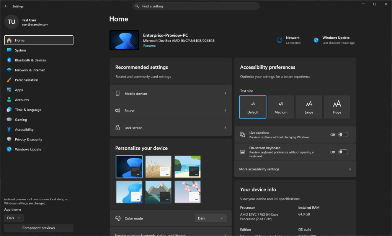Expand Sound settings chevron

coord(225,111)
